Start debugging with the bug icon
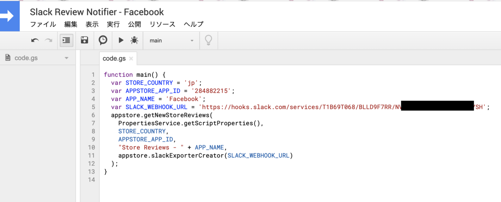 (134, 40)
